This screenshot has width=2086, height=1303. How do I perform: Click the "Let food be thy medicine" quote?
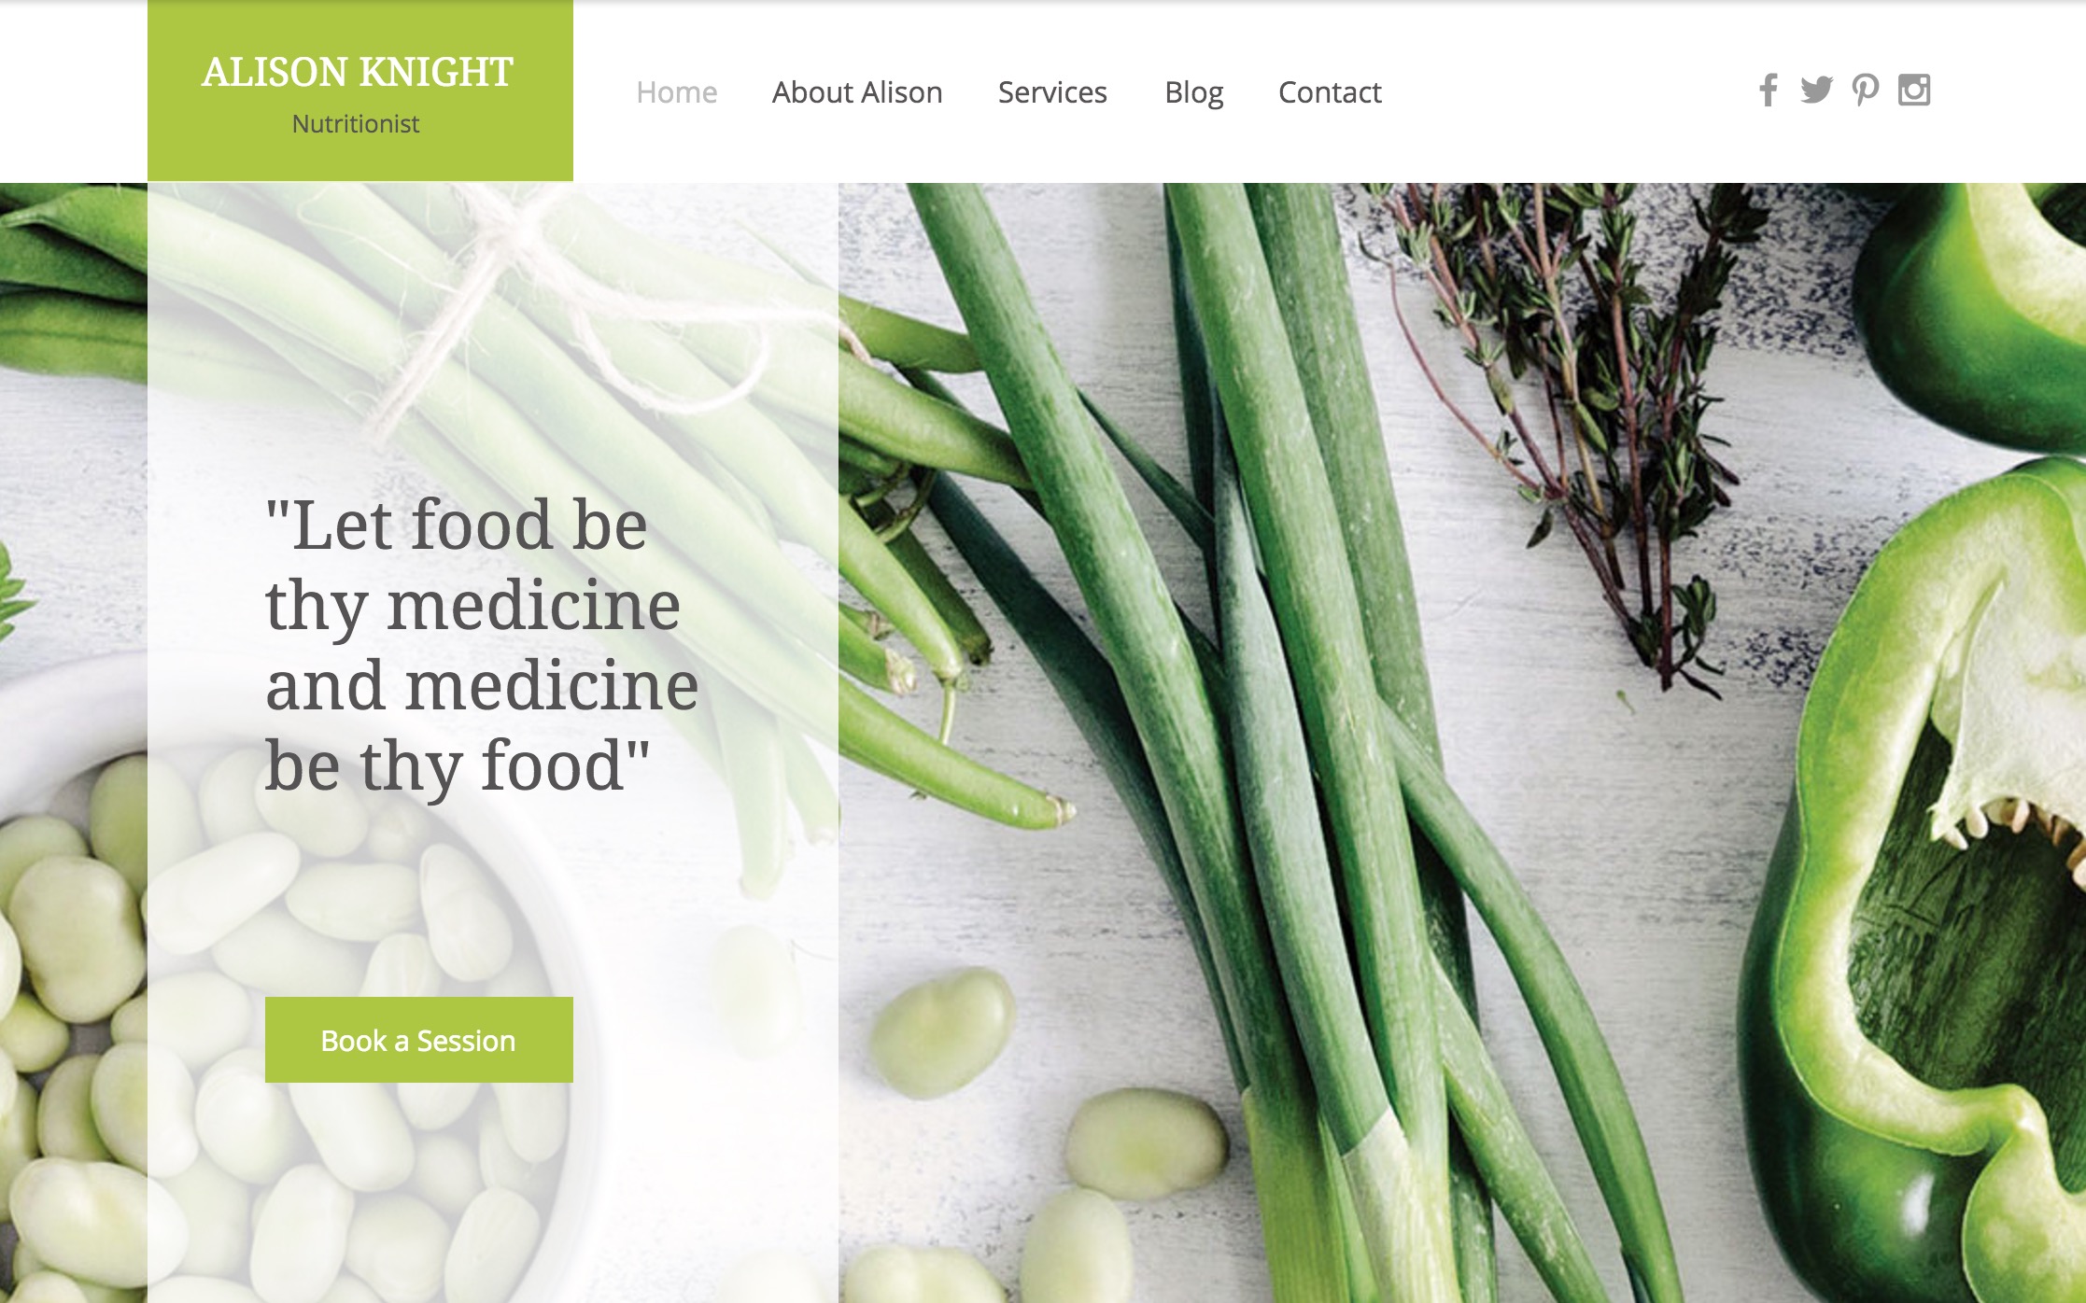(481, 644)
